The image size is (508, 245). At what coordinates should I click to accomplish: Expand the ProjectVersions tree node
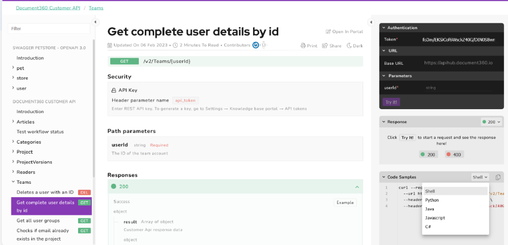13,162
